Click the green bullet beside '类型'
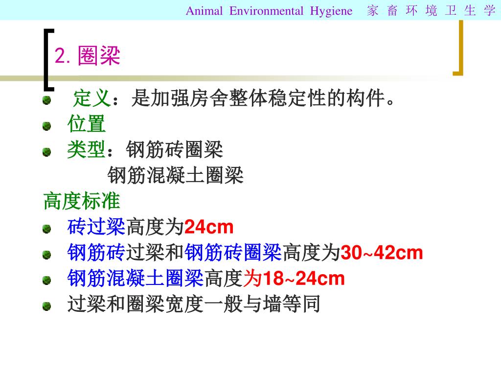The height and width of the screenshot is (376, 501). (x=47, y=152)
